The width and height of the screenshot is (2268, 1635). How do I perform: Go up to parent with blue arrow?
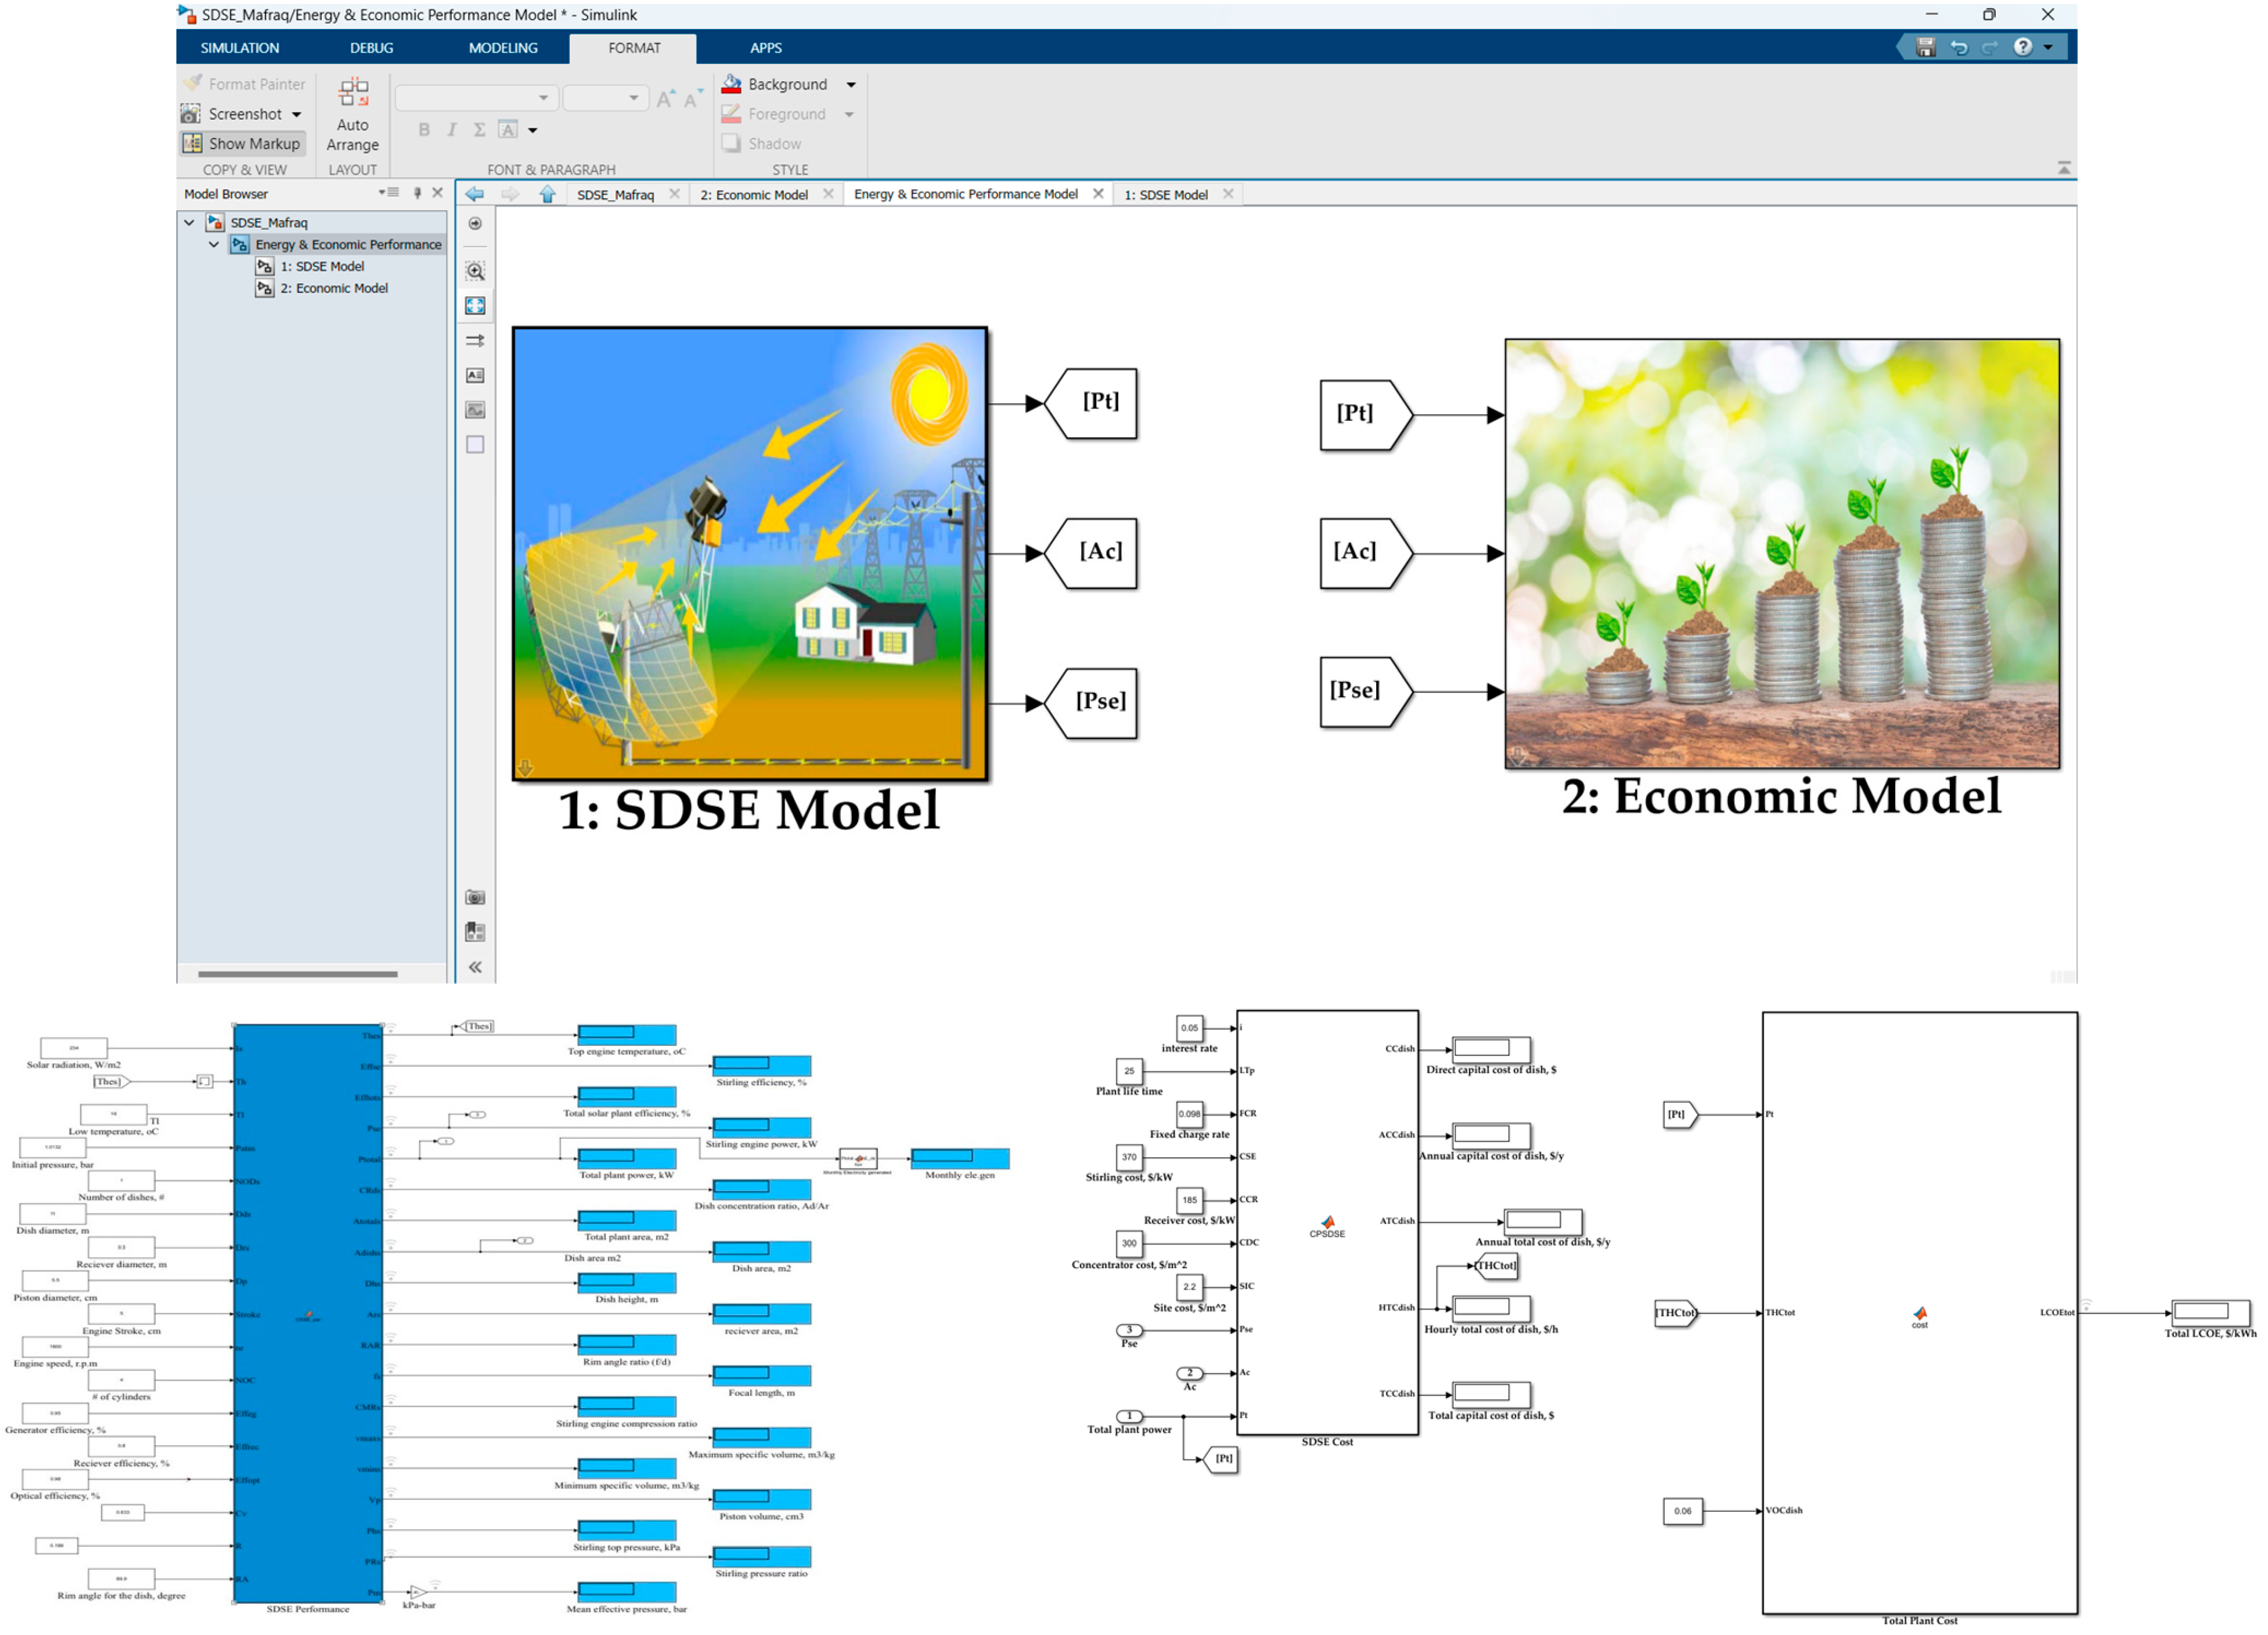click(547, 195)
